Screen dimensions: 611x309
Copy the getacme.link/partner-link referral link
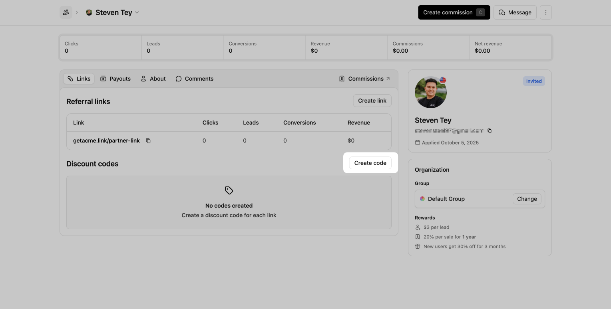(x=148, y=141)
